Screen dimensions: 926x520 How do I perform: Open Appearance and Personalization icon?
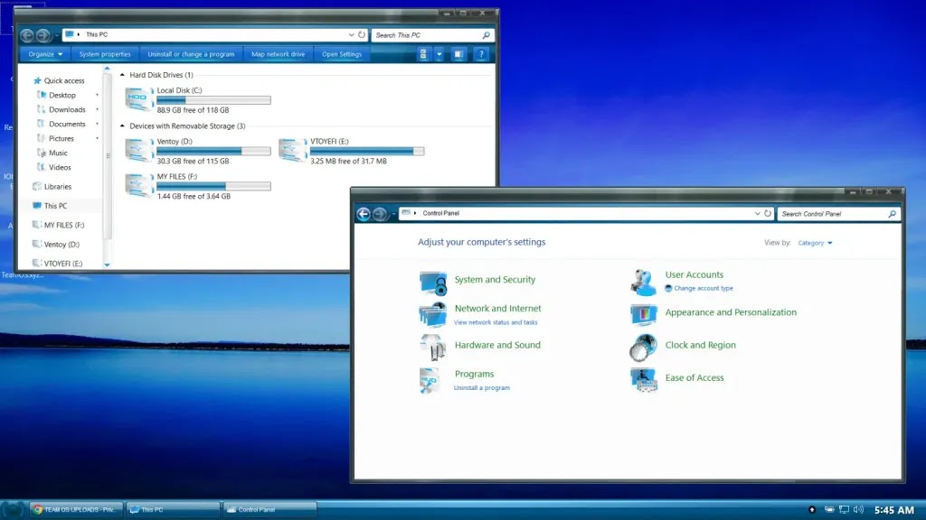click(x=644, y=314)
